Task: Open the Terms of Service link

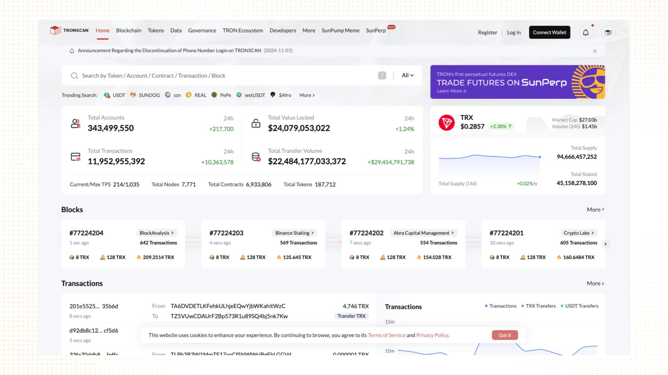Action: point(386,335)
